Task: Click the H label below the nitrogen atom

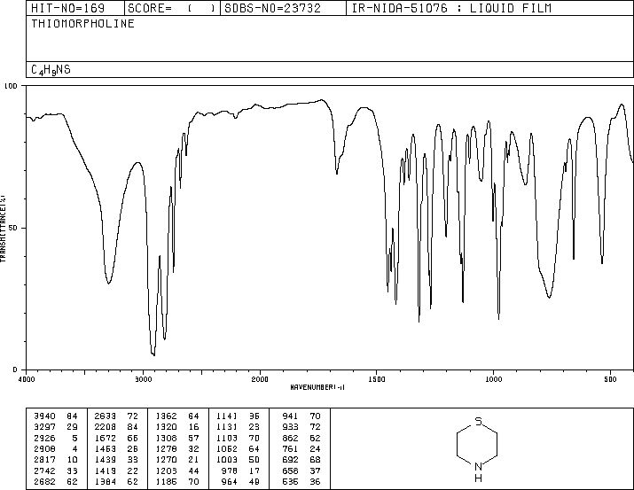Action: 478,478
